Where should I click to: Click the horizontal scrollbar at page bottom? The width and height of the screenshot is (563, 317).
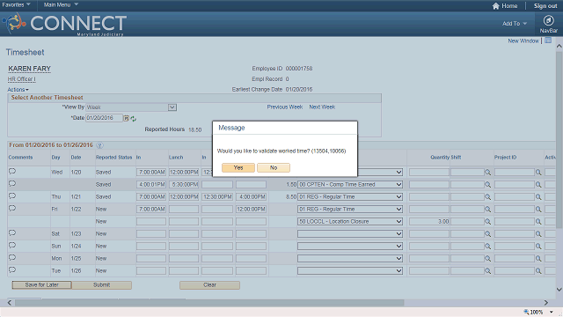coord(277,303)
